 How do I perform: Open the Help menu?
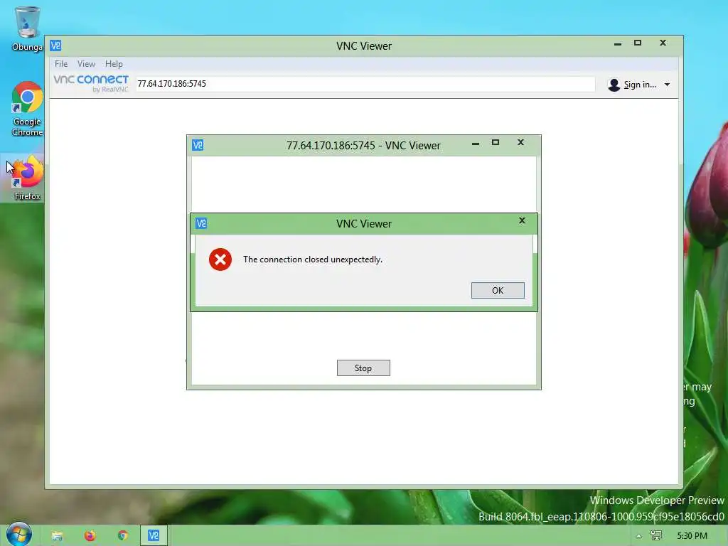pos(114,63)
